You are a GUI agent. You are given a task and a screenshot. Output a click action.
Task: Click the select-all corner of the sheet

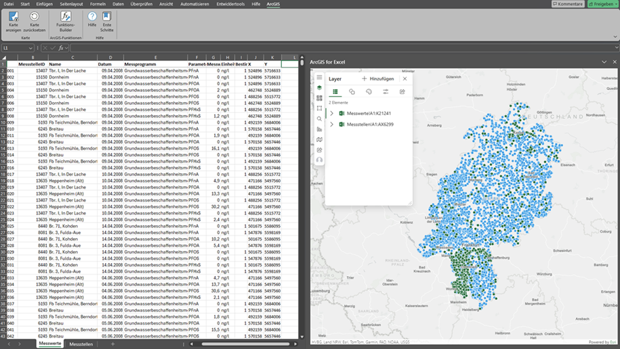point(3,57)
